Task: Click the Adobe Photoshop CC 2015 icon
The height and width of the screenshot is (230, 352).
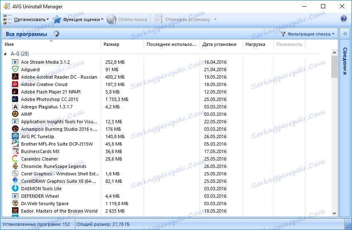Action: (15, 99)
